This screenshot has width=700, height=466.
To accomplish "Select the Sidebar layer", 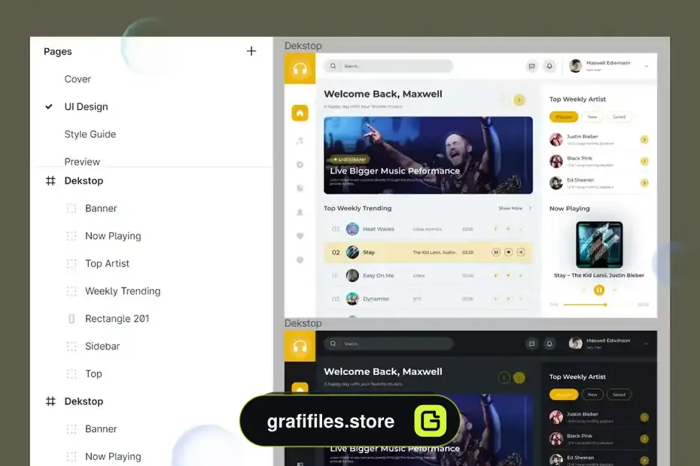I will point(102,346).
